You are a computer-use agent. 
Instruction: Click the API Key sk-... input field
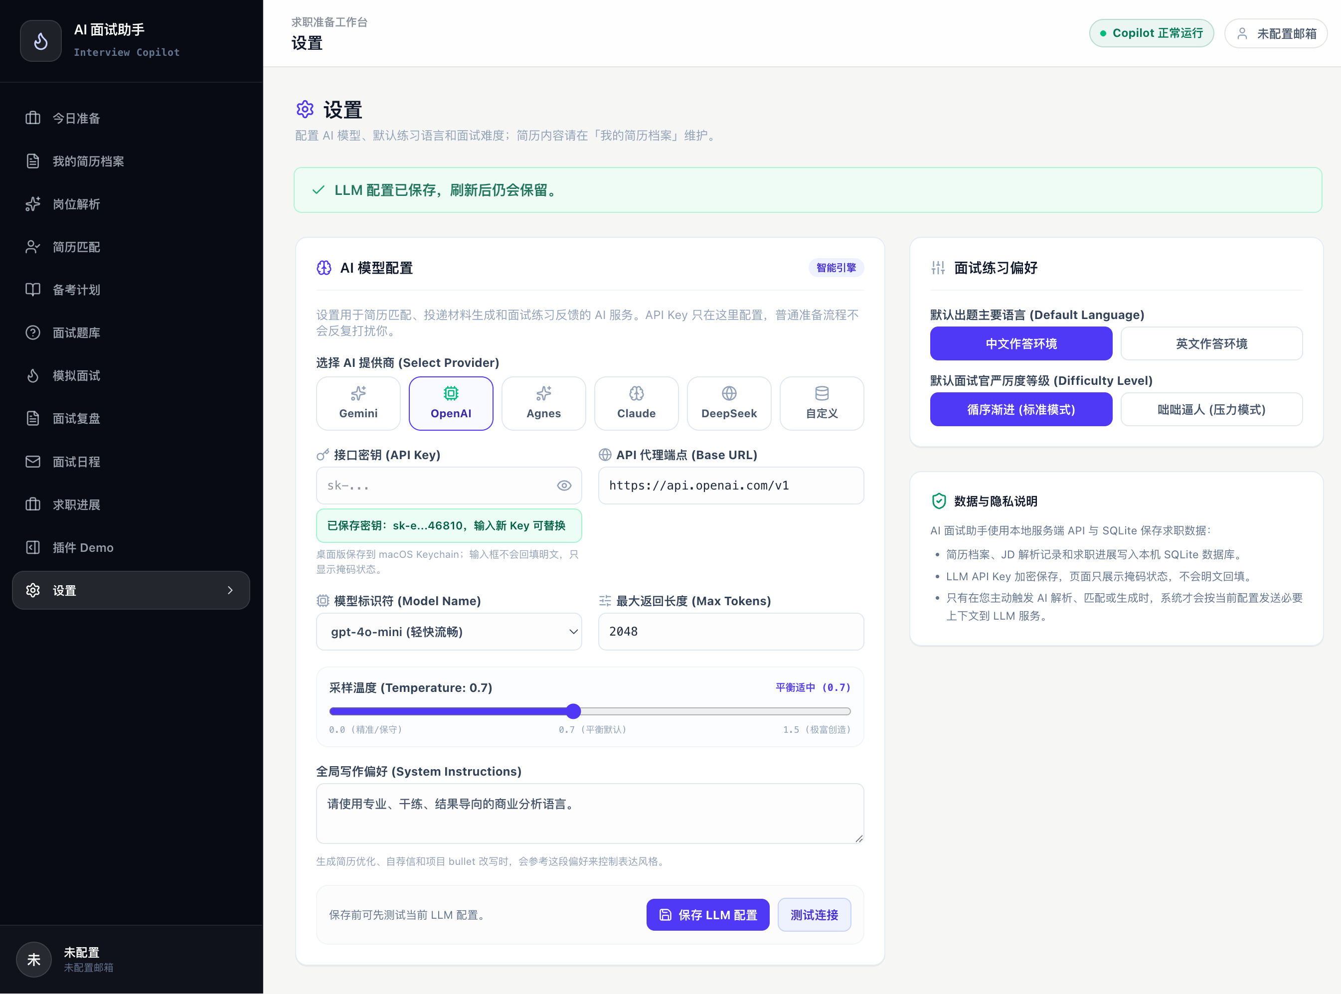point(449,486)
